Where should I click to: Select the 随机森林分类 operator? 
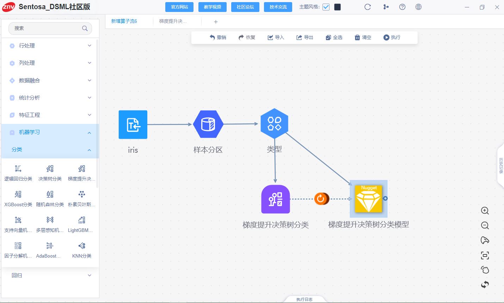(50, 199)
